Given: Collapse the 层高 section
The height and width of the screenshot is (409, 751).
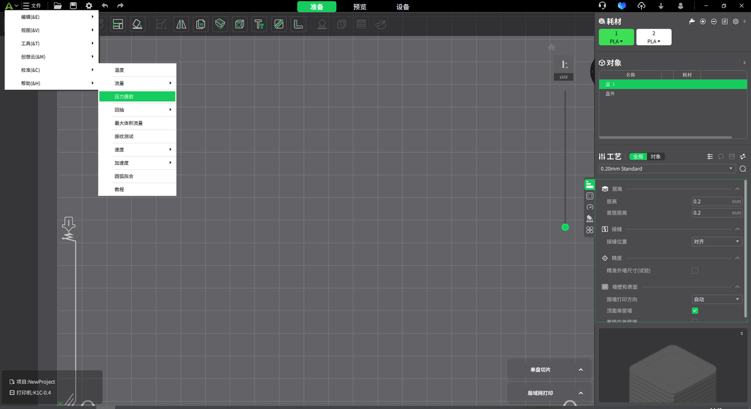Looking at the screenshot, I should click(x=738, y=189).
